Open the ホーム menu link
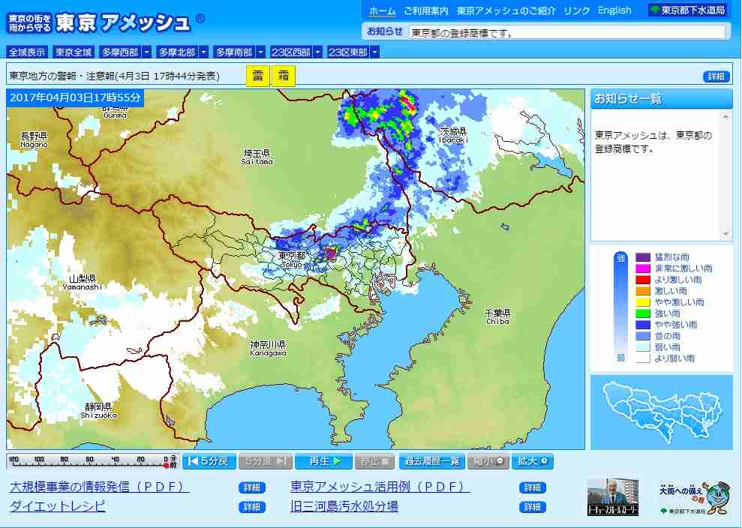This screenshot has height=528, width=742. [382, 10]
